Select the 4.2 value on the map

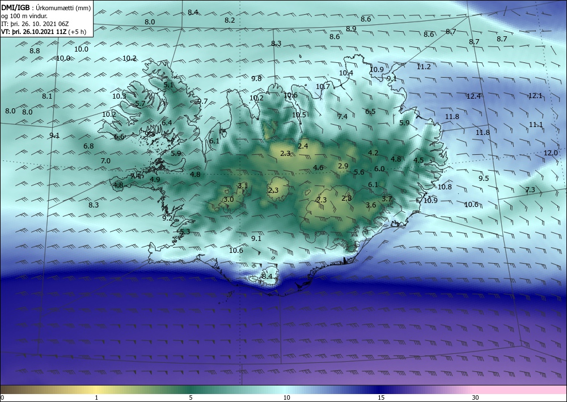tap(373, 153)
